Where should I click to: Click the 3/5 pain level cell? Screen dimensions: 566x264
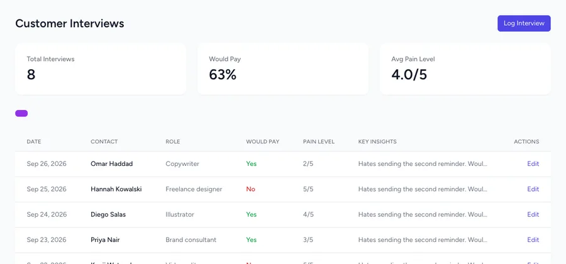point(308,239)
